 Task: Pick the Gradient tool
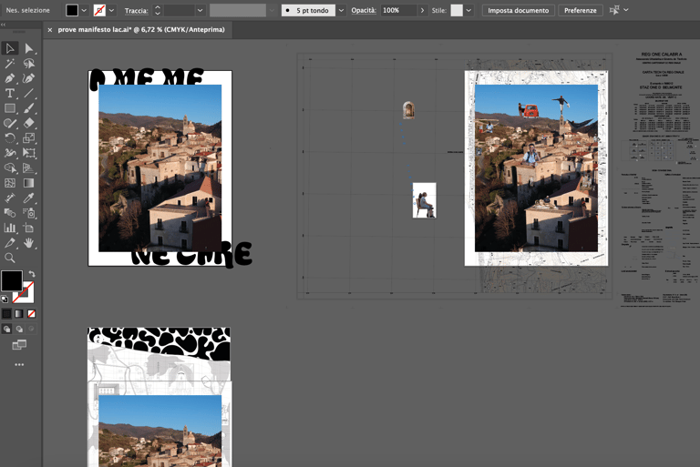[x=28, y=183]
